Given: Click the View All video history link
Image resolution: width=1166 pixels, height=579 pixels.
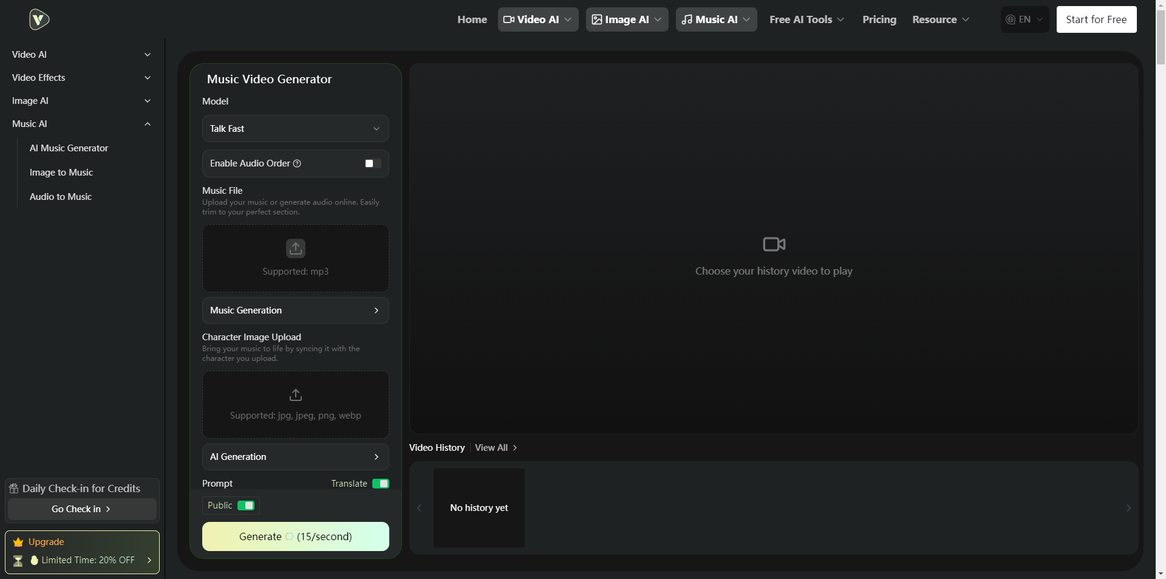Looking at the screenshot, I should click(x=493, y=447).
